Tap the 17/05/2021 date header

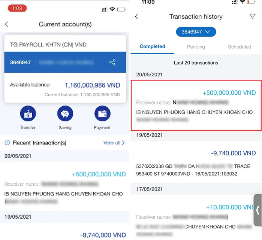coord(149,189)
